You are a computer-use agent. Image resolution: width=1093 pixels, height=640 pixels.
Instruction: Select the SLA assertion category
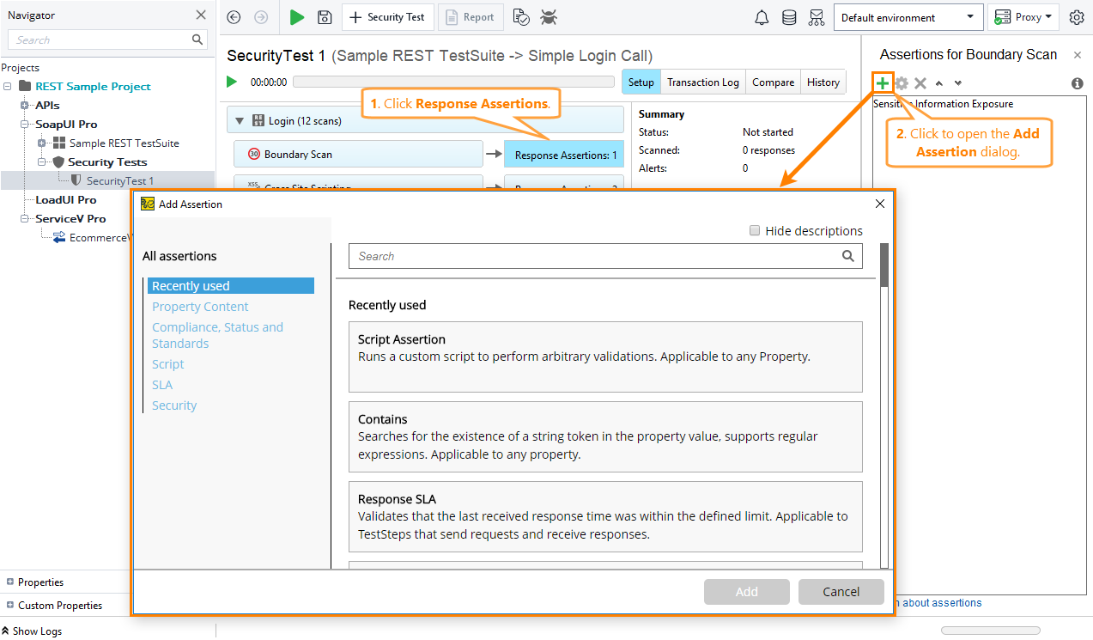pos(162,385)
